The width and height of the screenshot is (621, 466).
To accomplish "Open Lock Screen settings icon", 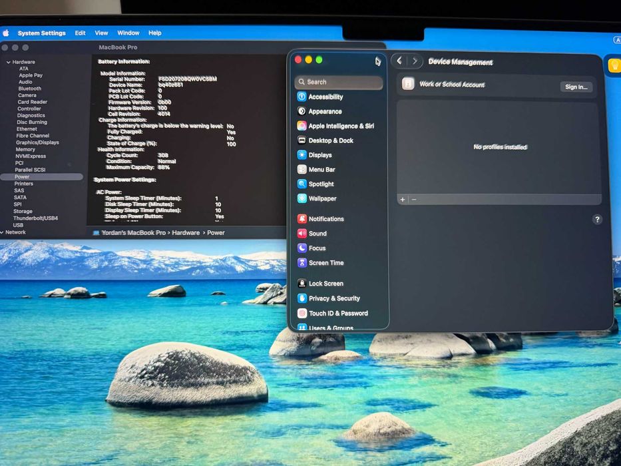I will point(302,284).
